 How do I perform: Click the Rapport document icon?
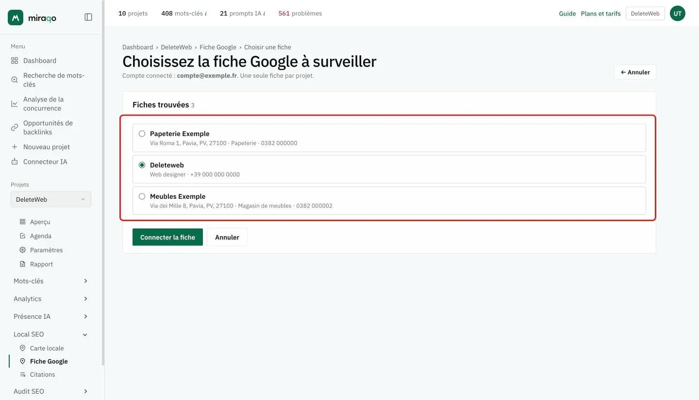pyautogui.click(x=22, y=264)
